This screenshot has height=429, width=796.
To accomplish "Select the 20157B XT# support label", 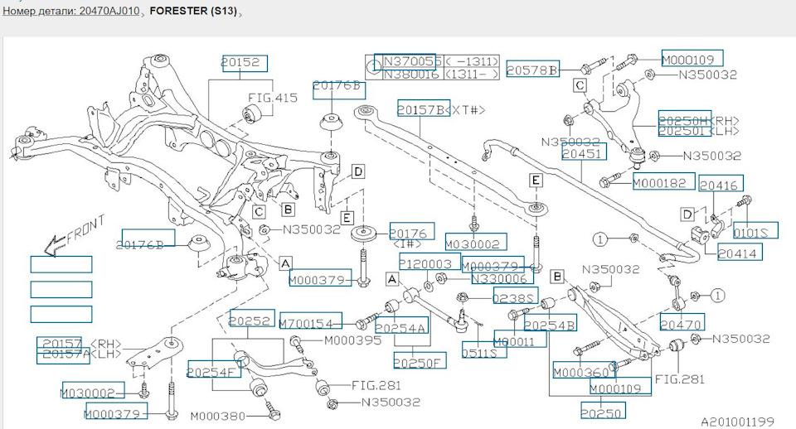I will (424, 108).
